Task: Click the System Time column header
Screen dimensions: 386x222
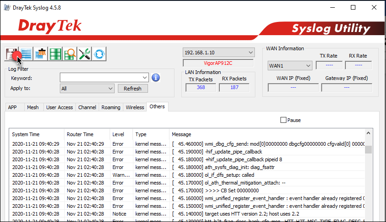Action: click(37, 134)
